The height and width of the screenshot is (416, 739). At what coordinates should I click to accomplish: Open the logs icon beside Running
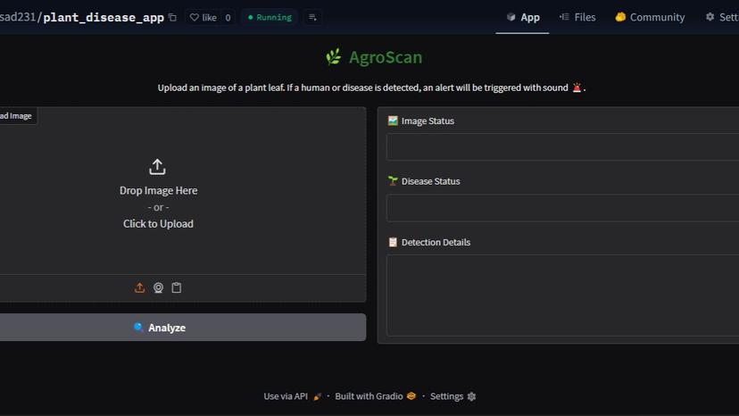click(311, 17)
